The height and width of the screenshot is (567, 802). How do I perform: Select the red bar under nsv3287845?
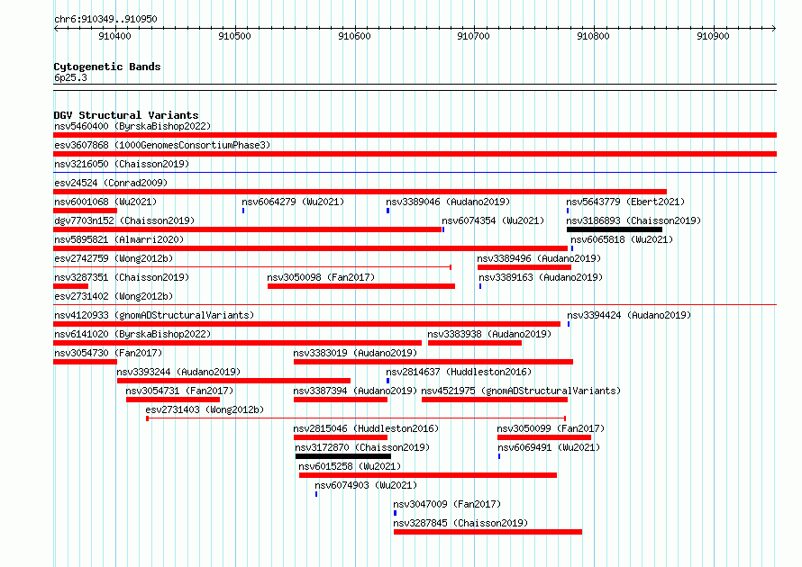point(488,532)
